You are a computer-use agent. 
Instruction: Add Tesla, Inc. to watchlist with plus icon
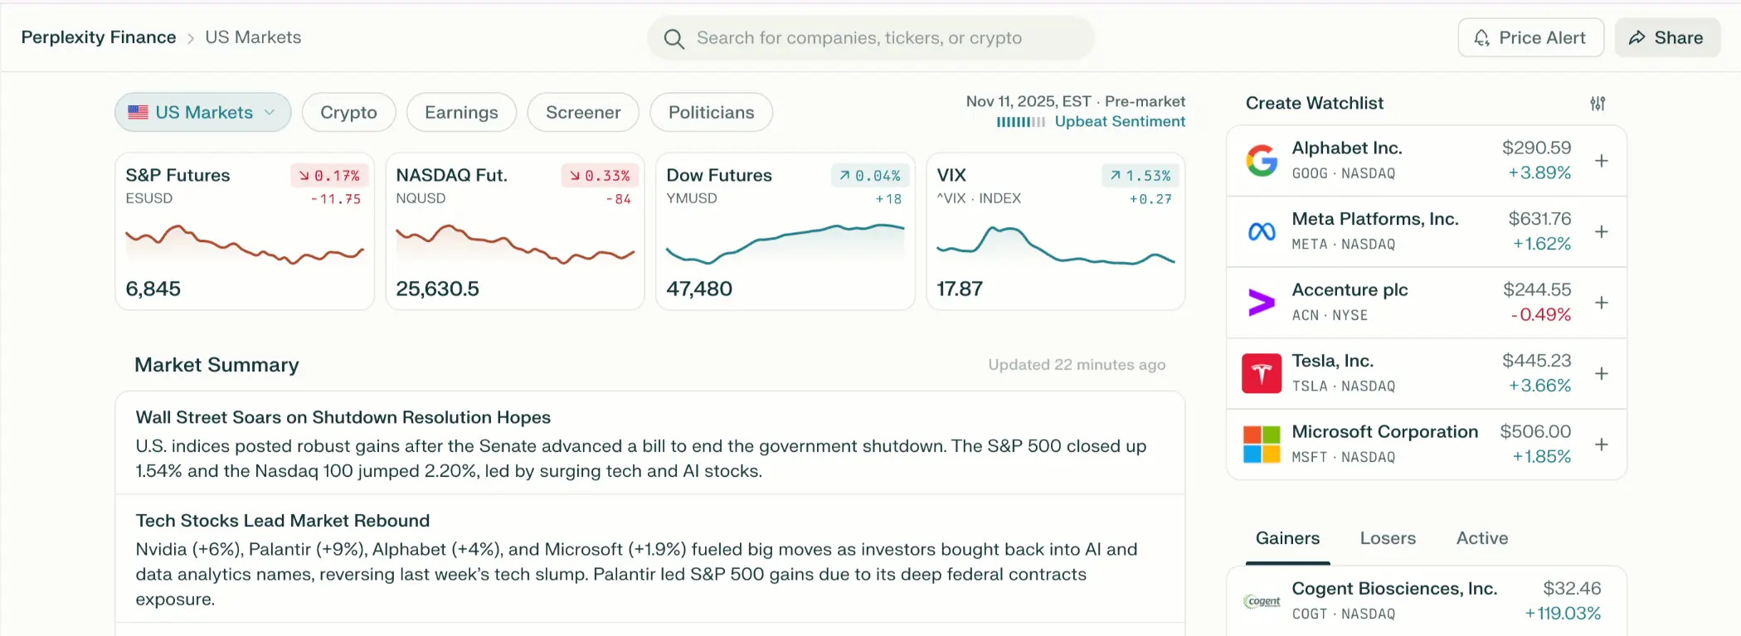point(1602,373)
